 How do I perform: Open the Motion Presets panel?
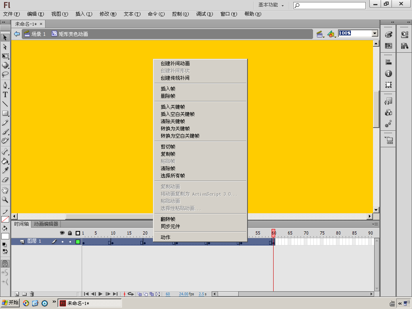click(388, 124)
